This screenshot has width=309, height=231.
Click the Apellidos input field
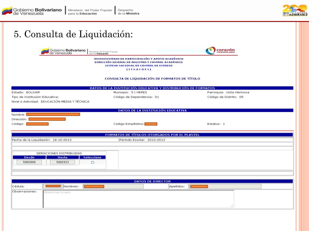(225, 186)
